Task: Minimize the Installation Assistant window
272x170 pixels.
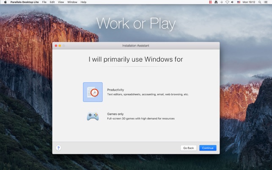Action: [60, 46]
